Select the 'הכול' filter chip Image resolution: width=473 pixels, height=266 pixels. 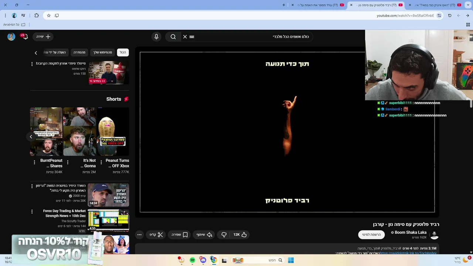click(x=123, y=52)
